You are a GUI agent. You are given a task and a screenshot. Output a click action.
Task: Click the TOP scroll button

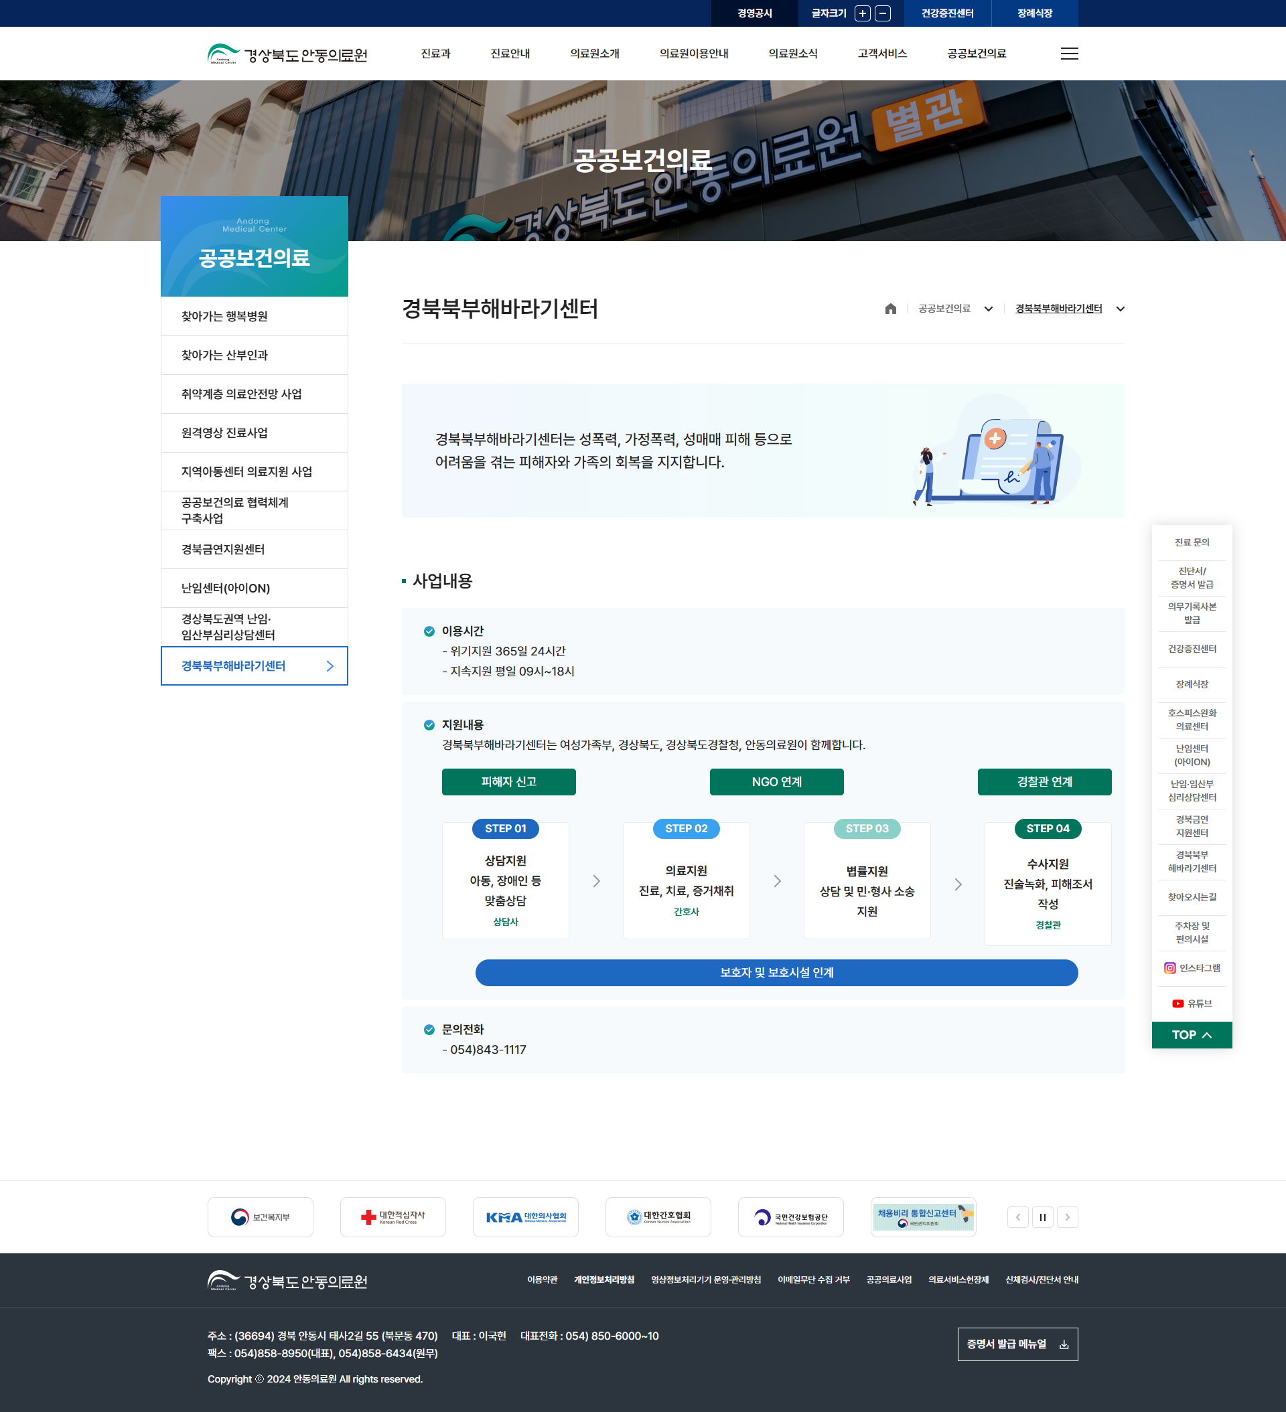(x=1192, y=1034)
